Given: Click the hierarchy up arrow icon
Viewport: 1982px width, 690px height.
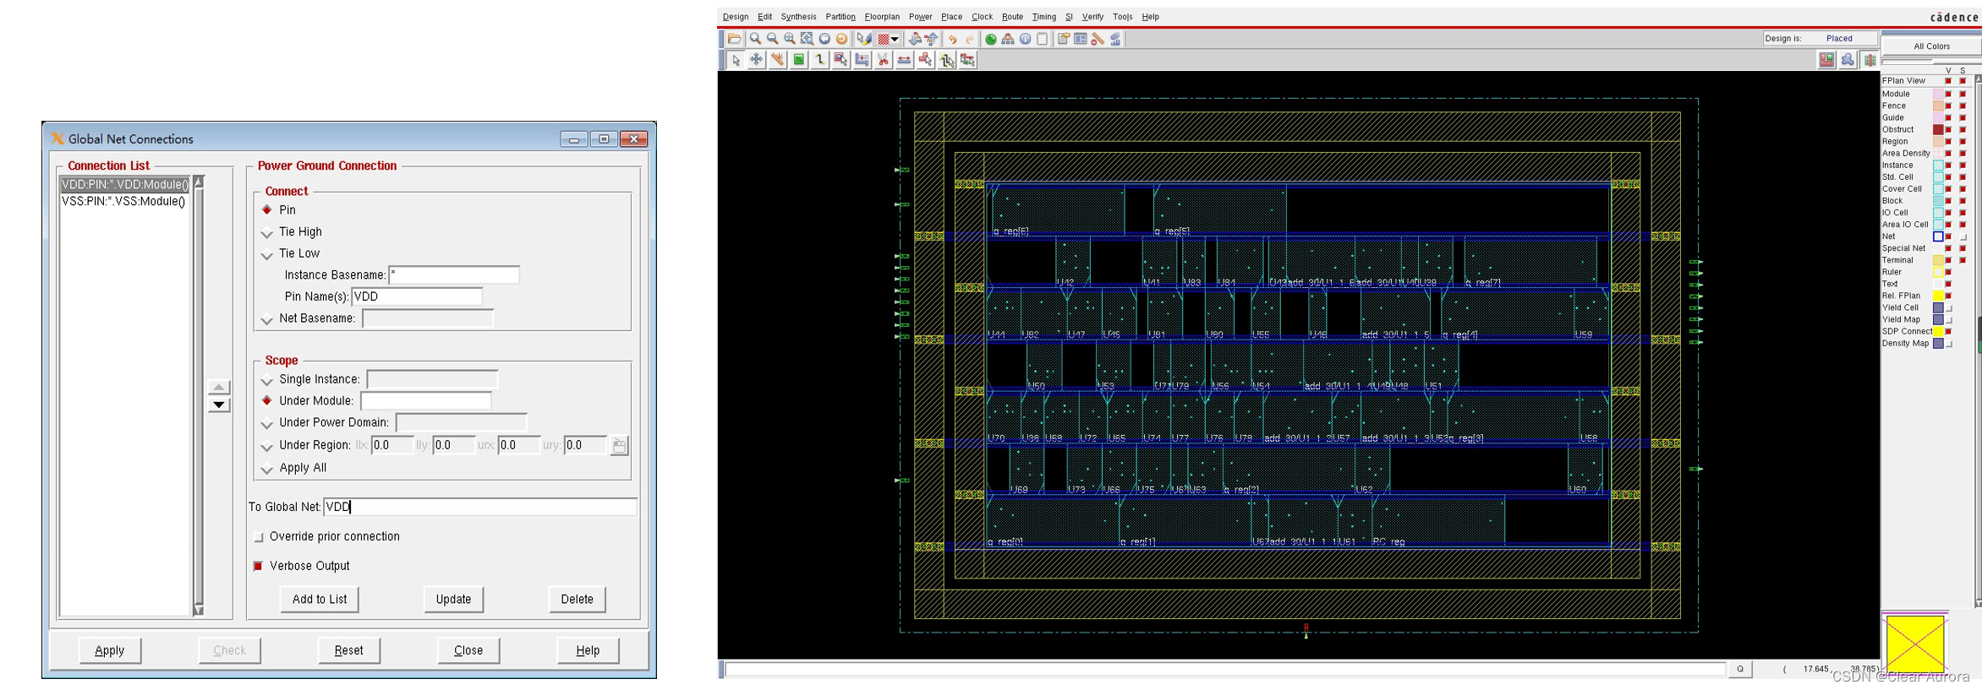Looking at the screenshot, I should 932,39.
